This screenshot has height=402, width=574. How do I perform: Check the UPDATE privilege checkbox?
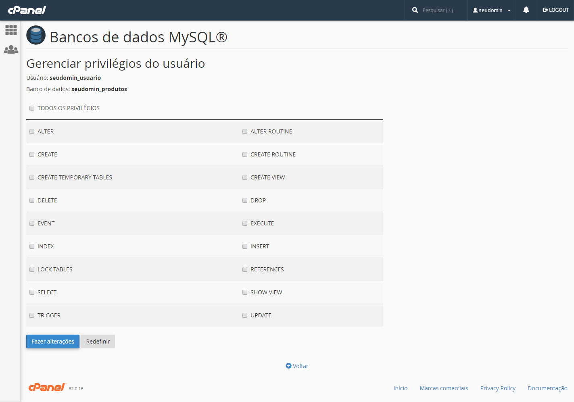(245, 315)
